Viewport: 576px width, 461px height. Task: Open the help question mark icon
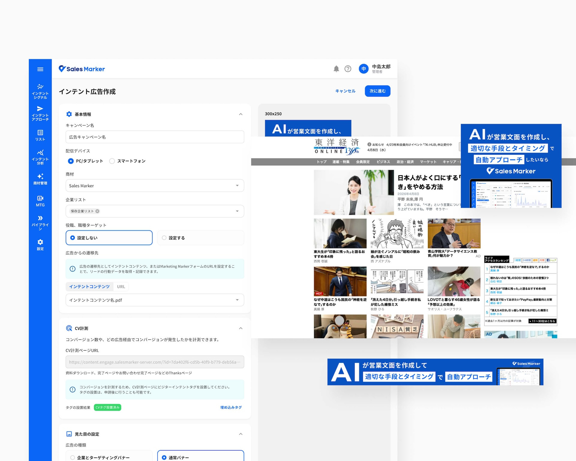tap(348, 69)
